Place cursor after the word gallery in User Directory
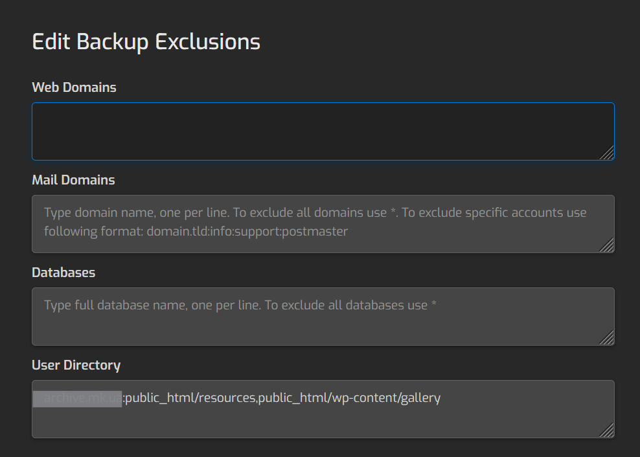This screenshot has width=640, height=457. (x=441, y=398)
